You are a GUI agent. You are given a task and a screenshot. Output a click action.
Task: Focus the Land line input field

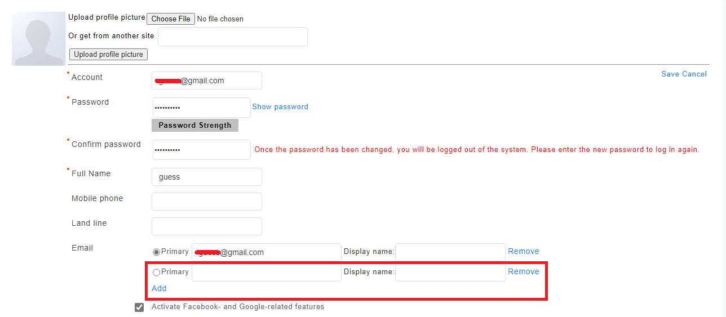[x=207, y=226]
